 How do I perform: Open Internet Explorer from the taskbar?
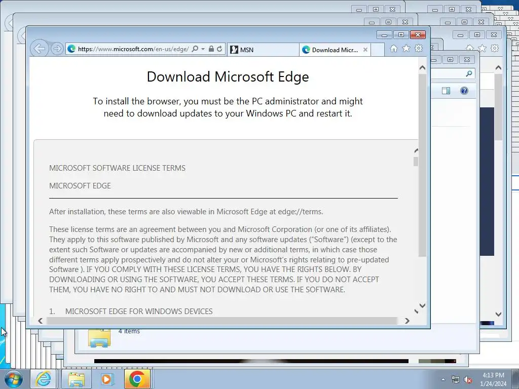(44, 379)
